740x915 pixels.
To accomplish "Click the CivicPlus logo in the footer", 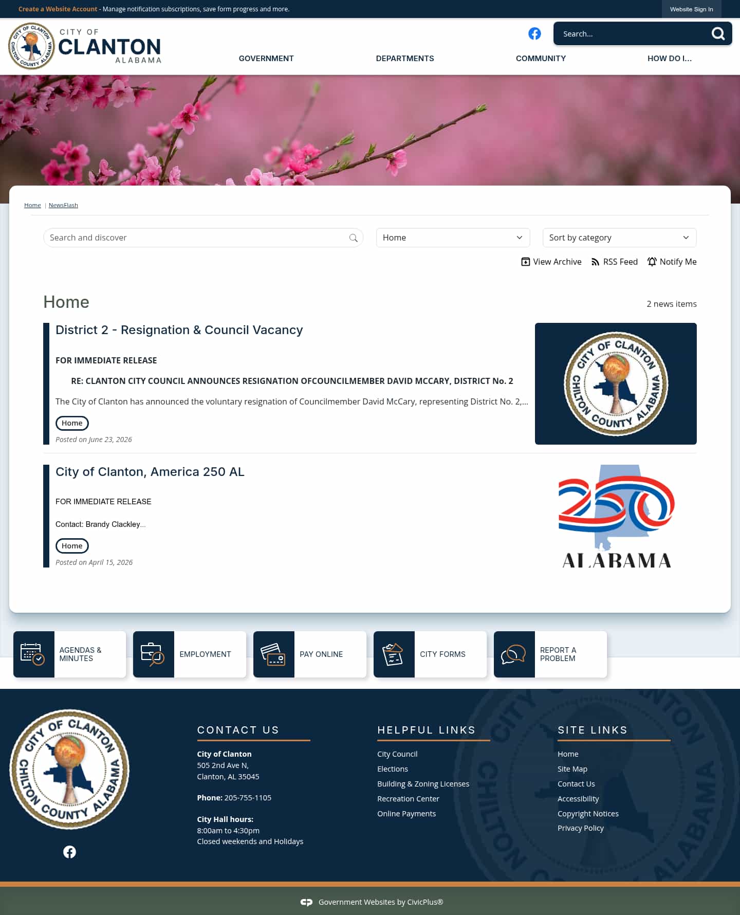I will (x=306, y=902).
